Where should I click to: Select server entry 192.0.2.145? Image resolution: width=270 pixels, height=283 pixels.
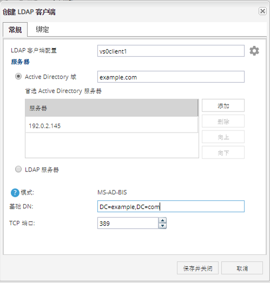pyautogui.click(x=111, y=126)
